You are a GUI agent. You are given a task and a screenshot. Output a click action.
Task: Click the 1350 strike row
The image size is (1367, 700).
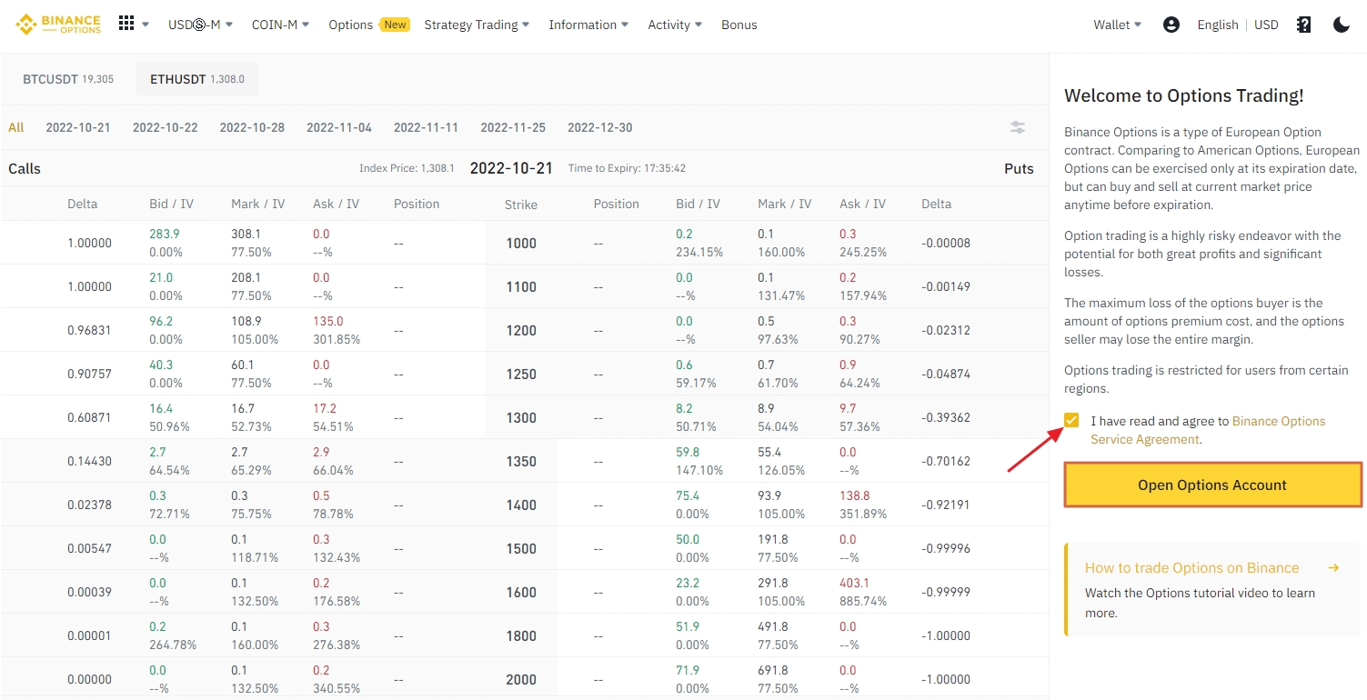coord(525,461)
